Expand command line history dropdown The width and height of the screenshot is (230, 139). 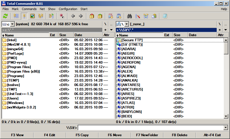tap(226, 128)
